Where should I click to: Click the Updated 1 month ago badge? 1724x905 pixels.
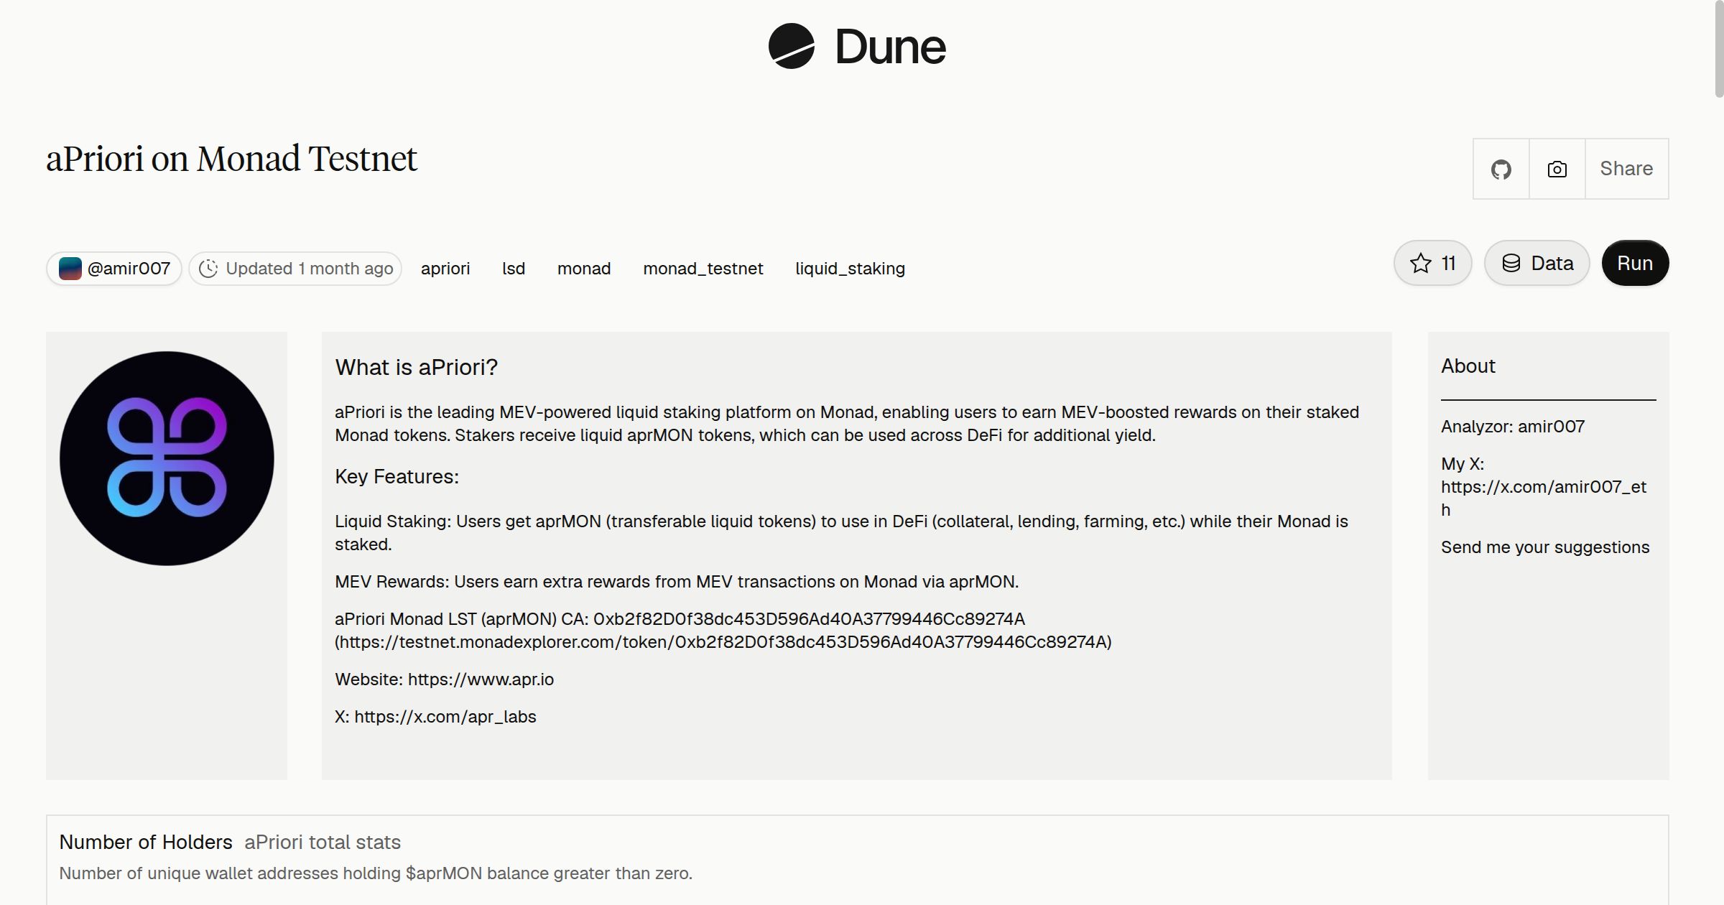[295, 269]
